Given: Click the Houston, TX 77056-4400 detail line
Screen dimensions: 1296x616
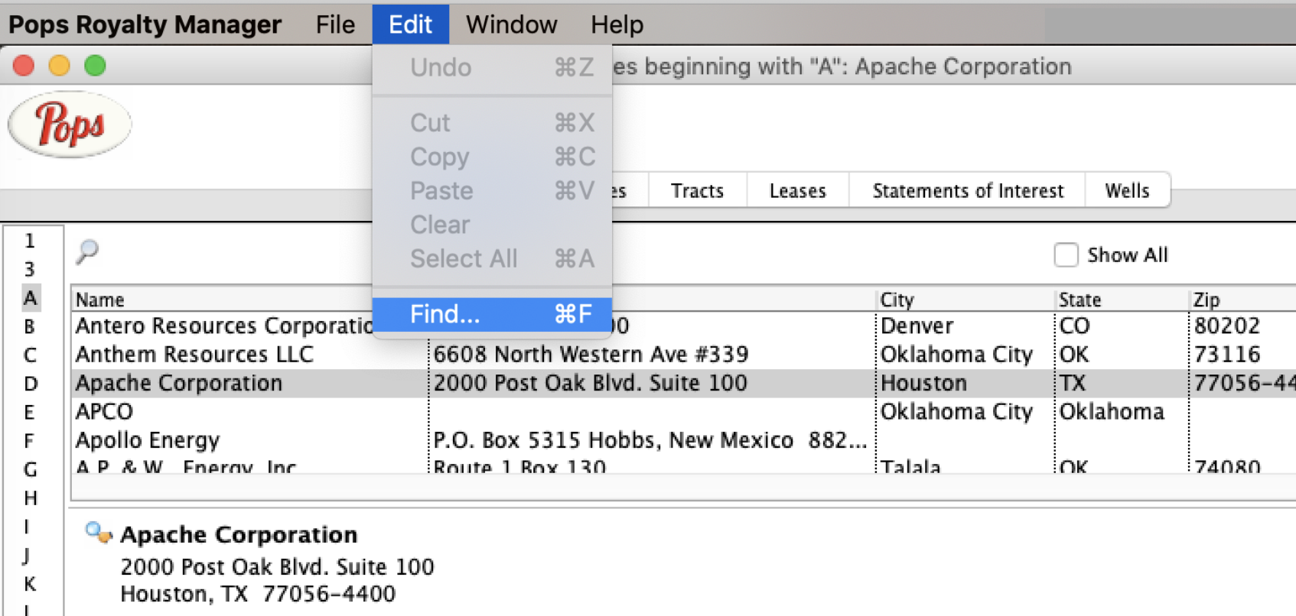Looking at the screenshot, I should point(258,594).
